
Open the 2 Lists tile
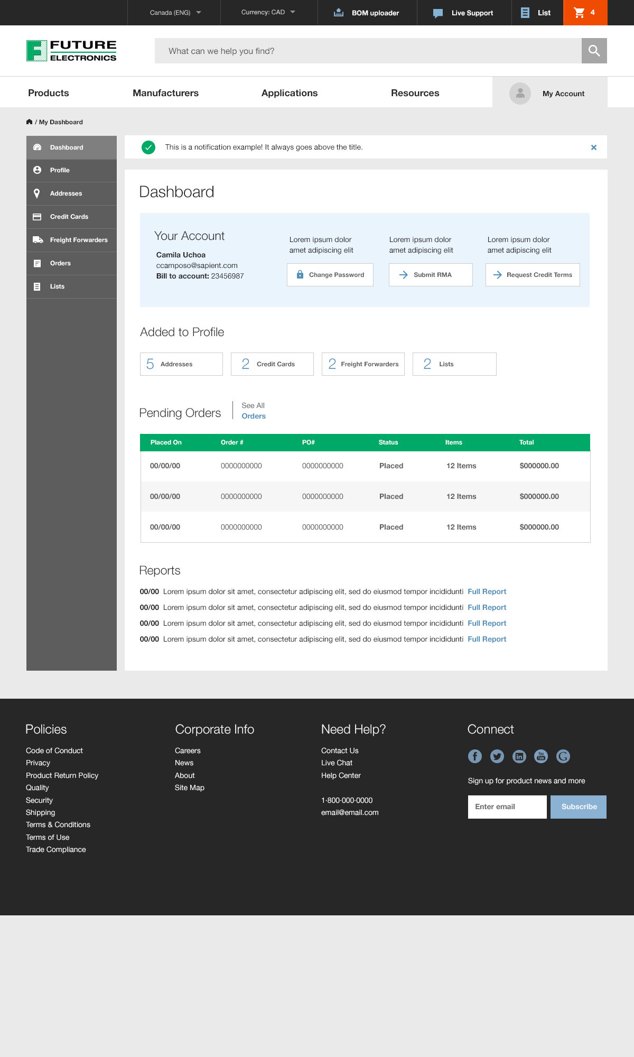[454, 364]
